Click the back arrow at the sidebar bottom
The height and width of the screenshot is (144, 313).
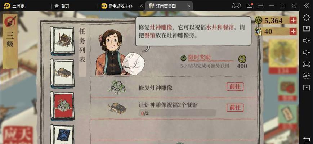tap(306, 139)
